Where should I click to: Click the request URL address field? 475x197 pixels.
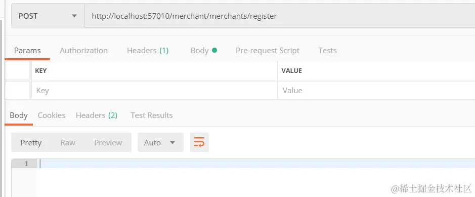(280, 16)
